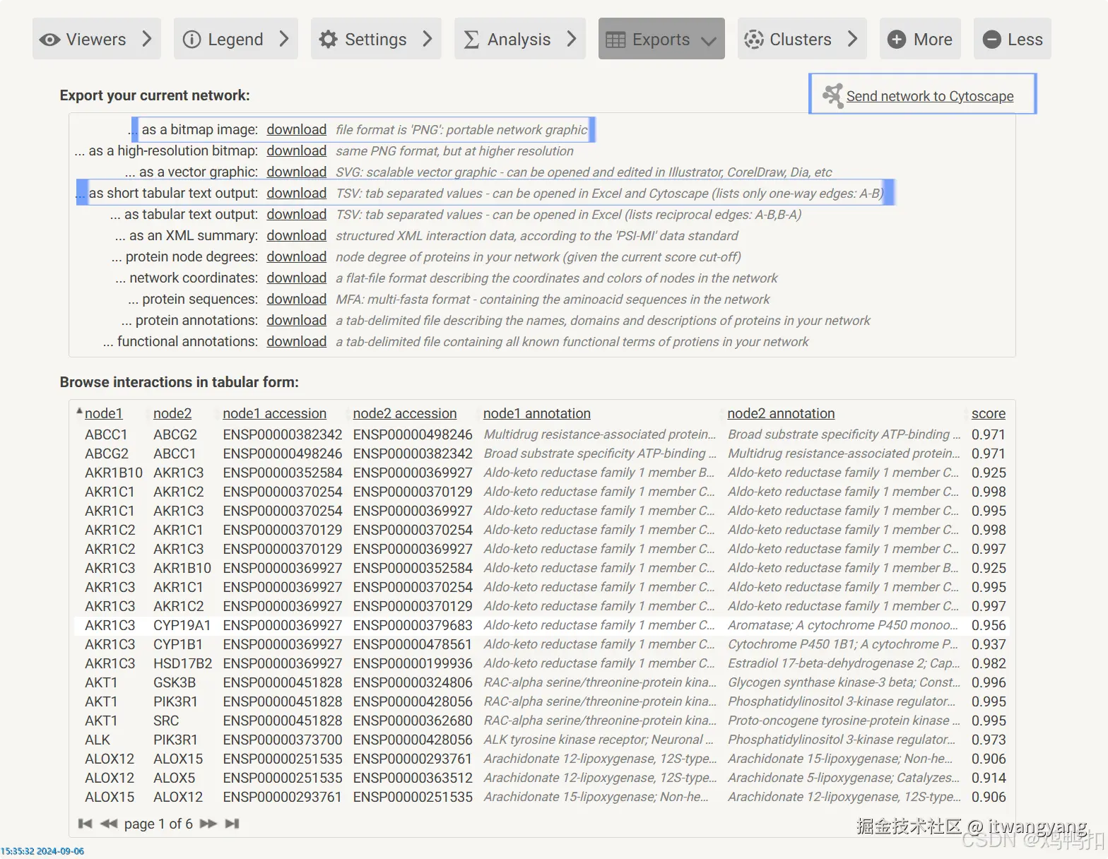Click score 0.914 cell
The height and width of the screenshot is (859, 1108).
click(x=989, y=778)
